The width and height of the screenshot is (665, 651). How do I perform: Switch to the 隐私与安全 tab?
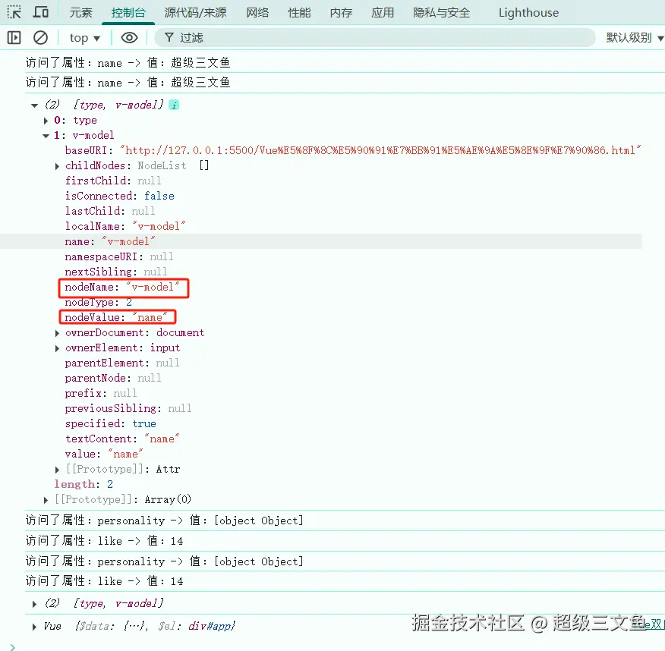click(x=442, y=13)
